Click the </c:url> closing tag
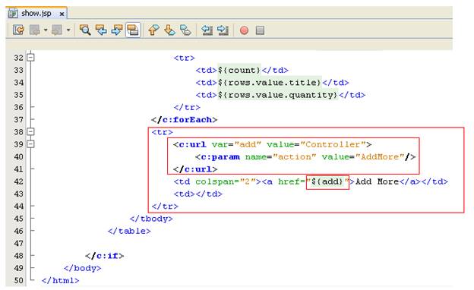Image resolution: width=474 pixels, height=290 pixels. (195, 169)
